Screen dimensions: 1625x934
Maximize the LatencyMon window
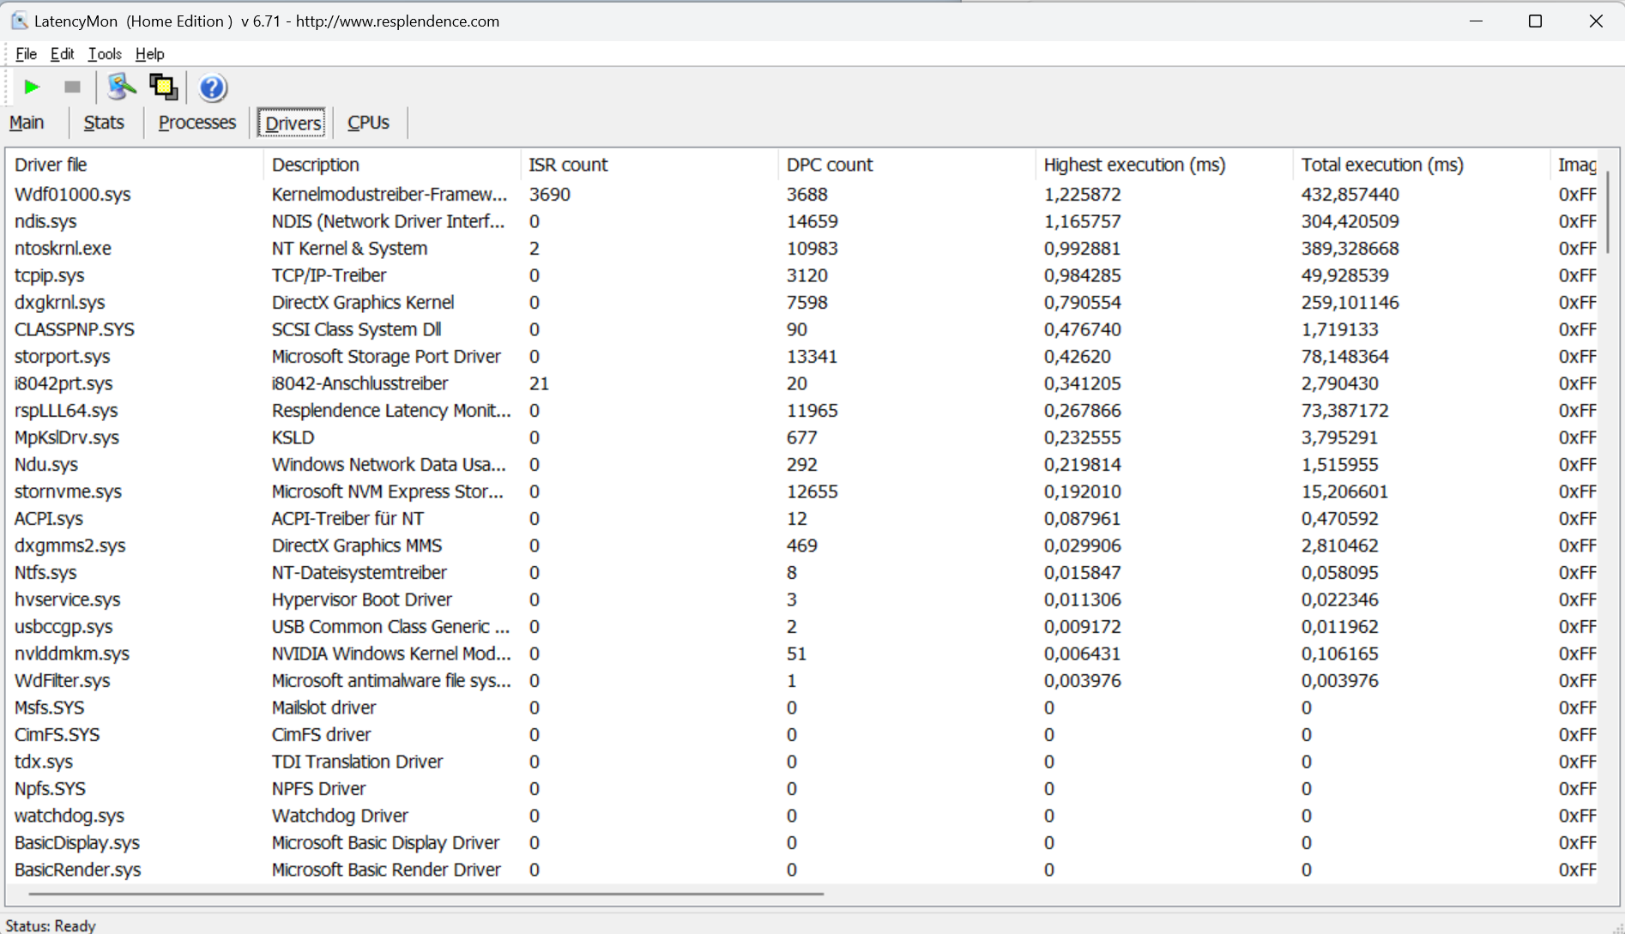(1536, 21)
